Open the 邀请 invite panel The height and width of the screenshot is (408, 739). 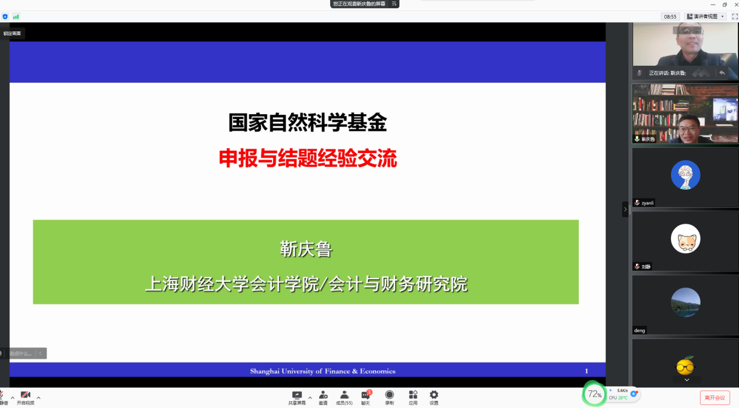[323, 398]
